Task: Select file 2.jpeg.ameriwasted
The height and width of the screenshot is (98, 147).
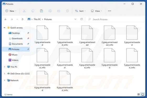Action: click(87, 36)
